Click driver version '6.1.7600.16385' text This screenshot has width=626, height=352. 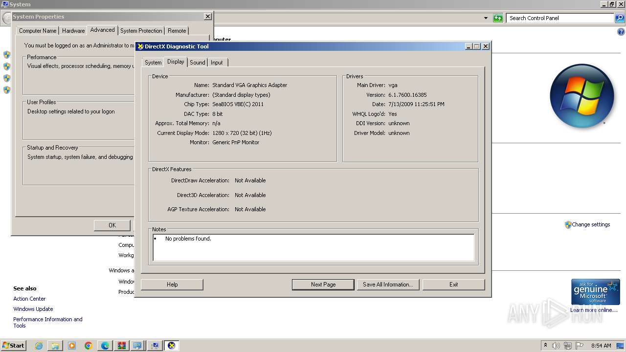pyautogui.click(x=407, y=95)
